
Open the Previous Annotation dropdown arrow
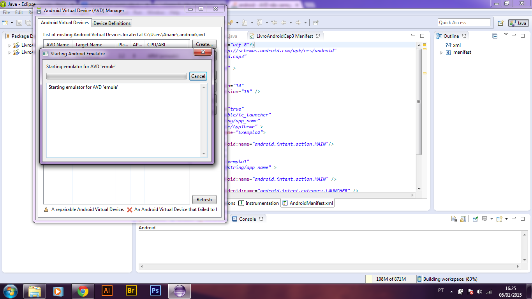(267, 23)
